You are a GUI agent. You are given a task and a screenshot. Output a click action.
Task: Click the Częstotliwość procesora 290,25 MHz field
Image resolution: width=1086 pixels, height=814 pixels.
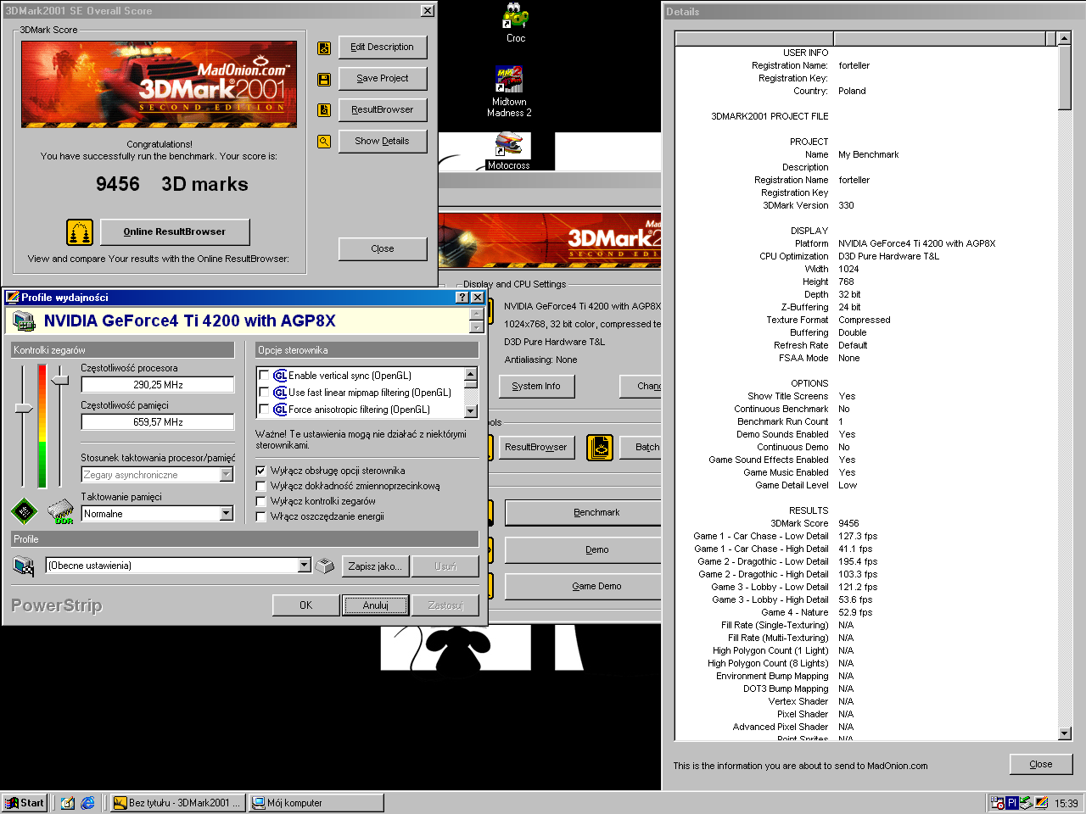[158, 385]
